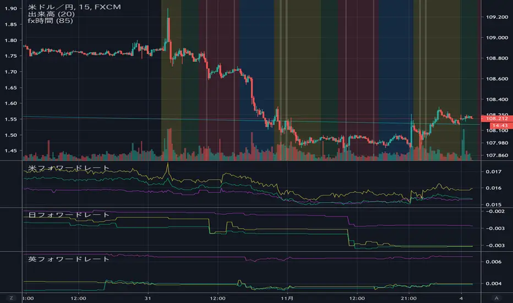Click the 108.400 price axis label

[497, 100]
